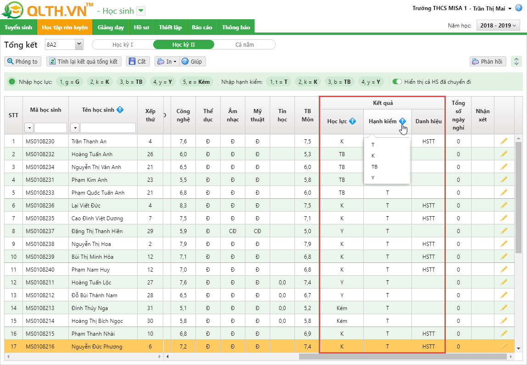This screenshot has width=527, height=365.
Task: Edit row of Trần Thanh An with pencil icon
Action: (504, 141)
